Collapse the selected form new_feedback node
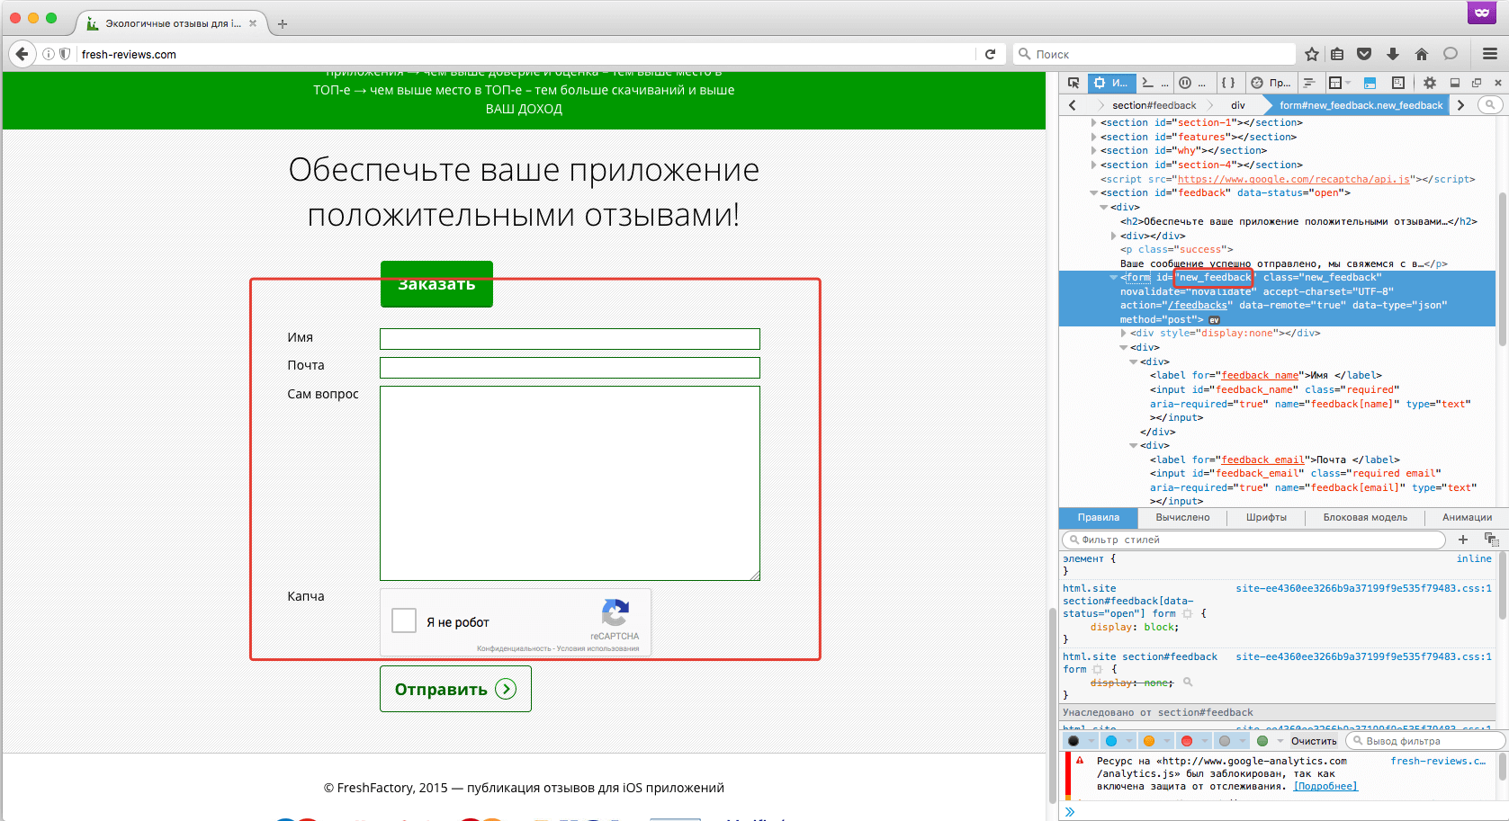 point(1114,277)
